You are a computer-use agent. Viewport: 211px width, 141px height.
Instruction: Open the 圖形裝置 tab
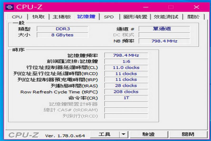(x=135, y=17)
